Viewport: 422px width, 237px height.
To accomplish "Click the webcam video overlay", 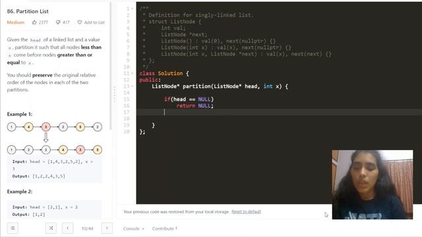I will click(x=372, y=184).
